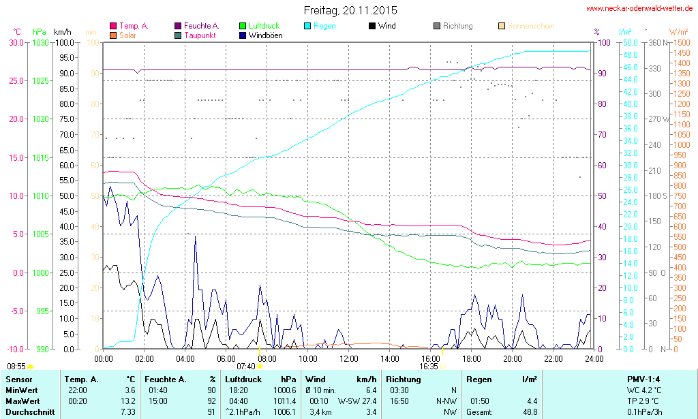Select the PMV-1:4 table header
This screenshot has height=419, width=698.
pos(643,379)
